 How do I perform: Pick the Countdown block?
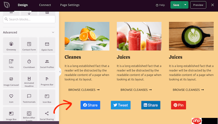[x=29, y=63]
